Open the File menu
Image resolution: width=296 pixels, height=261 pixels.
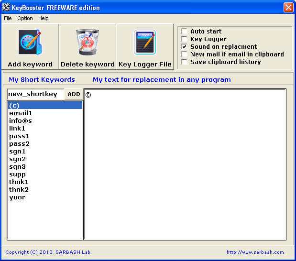point(8,18)
